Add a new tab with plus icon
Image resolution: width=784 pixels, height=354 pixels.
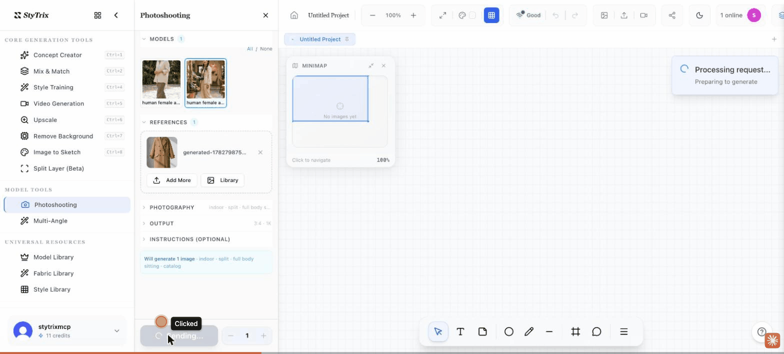774,39
